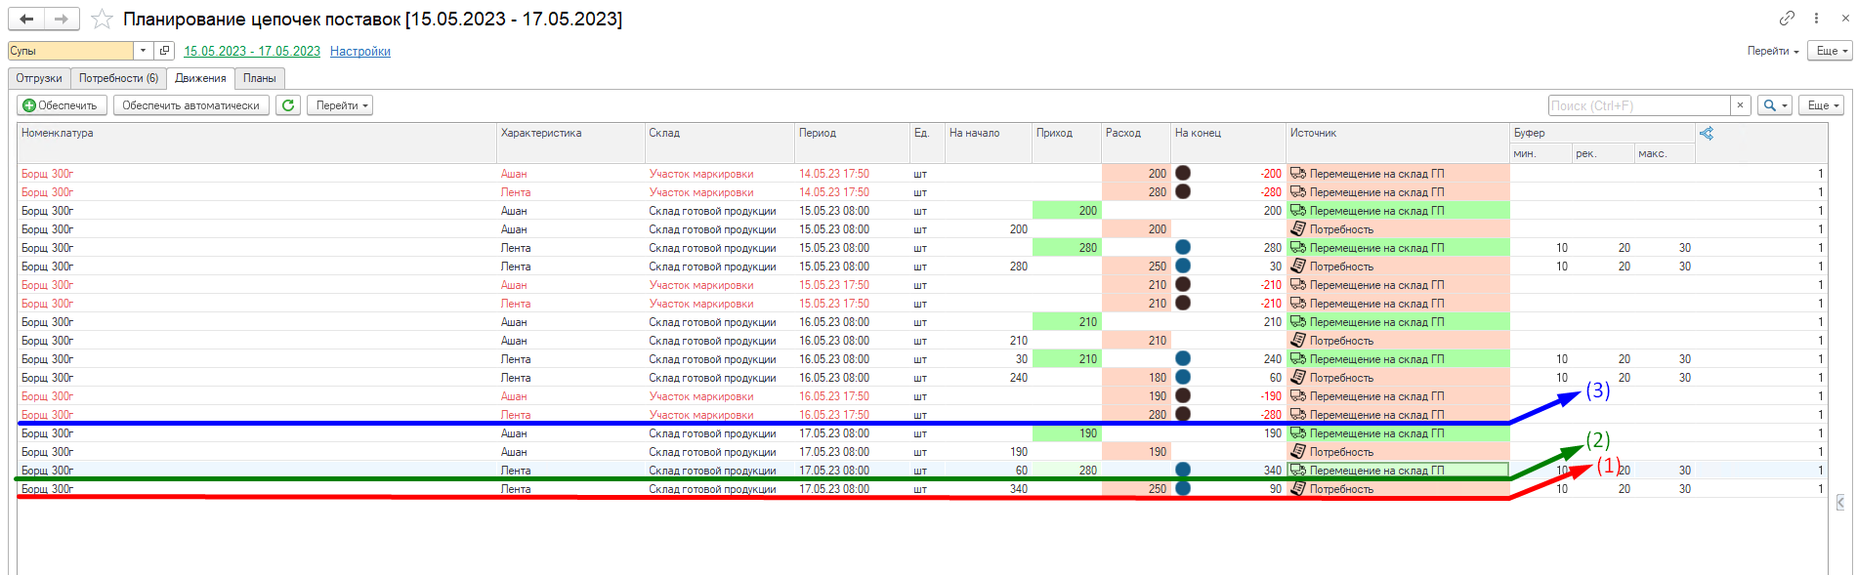
Task: Click the green refresh icon button
Action: click(288, 105)
